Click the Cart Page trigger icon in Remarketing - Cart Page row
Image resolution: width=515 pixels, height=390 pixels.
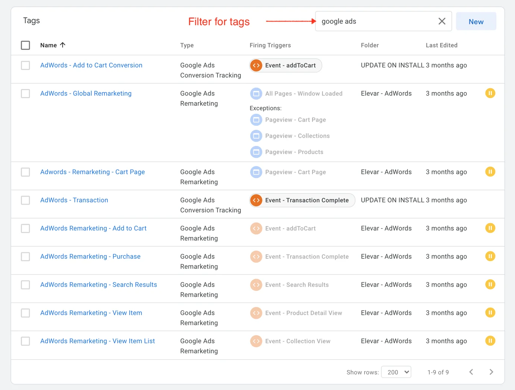pos(256,172)
